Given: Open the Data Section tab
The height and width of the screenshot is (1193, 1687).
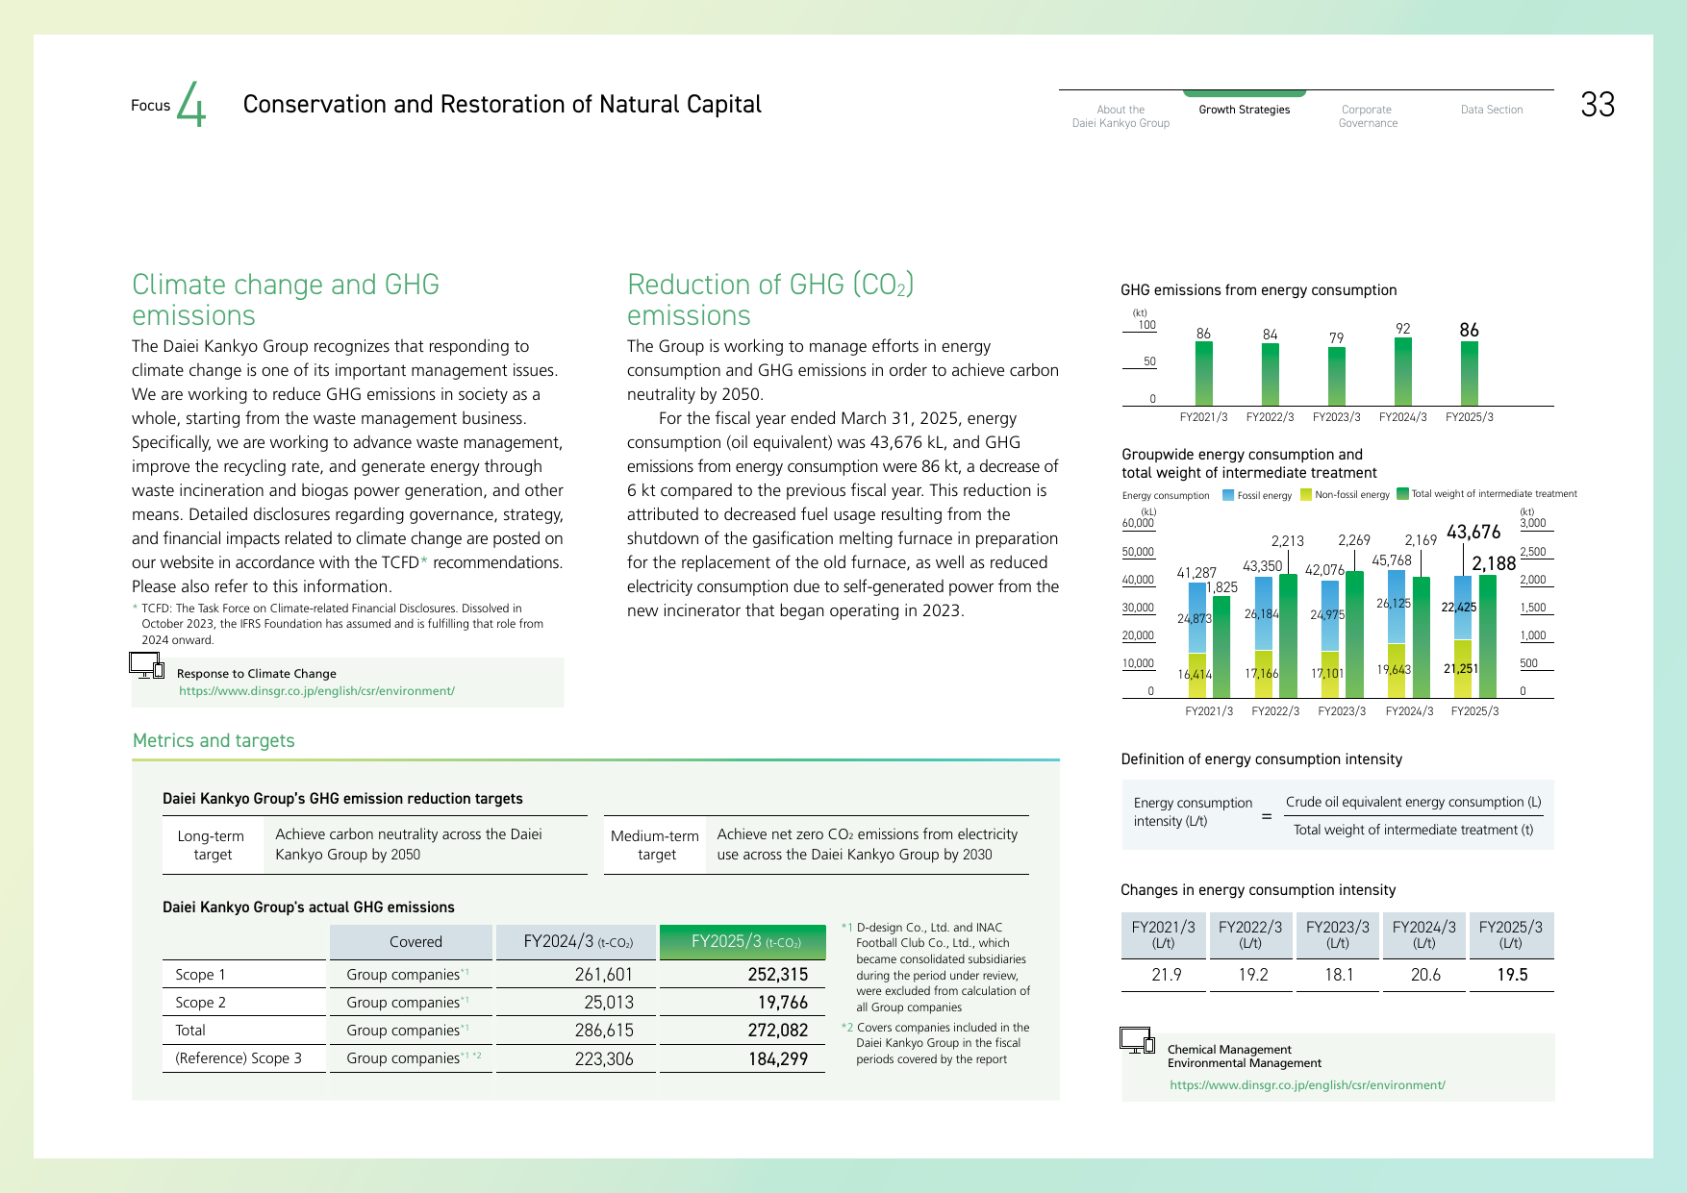Looking at the screenshot, I should click(x=1492, y=110).
